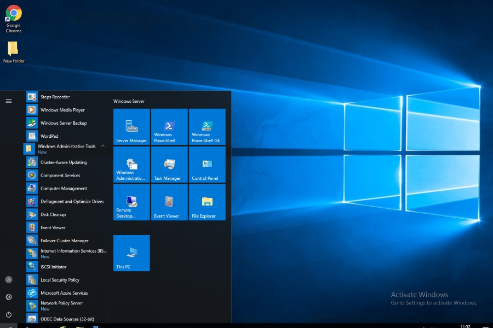Image resolution: width=493 pixels, height=328 pixels.
Task: Select the New folder desktop icon
Action: [14, 52]
